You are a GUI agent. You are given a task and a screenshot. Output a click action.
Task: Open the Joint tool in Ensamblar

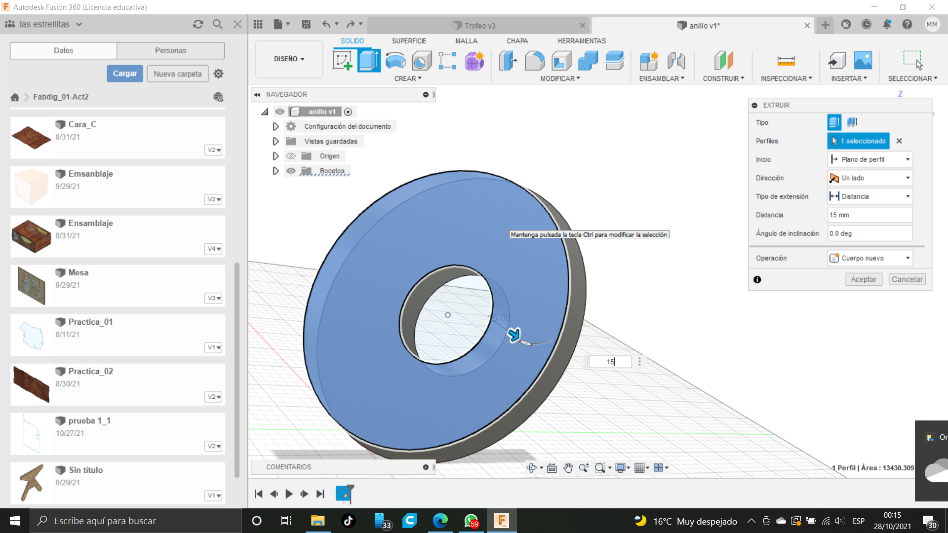coord(676,61)
